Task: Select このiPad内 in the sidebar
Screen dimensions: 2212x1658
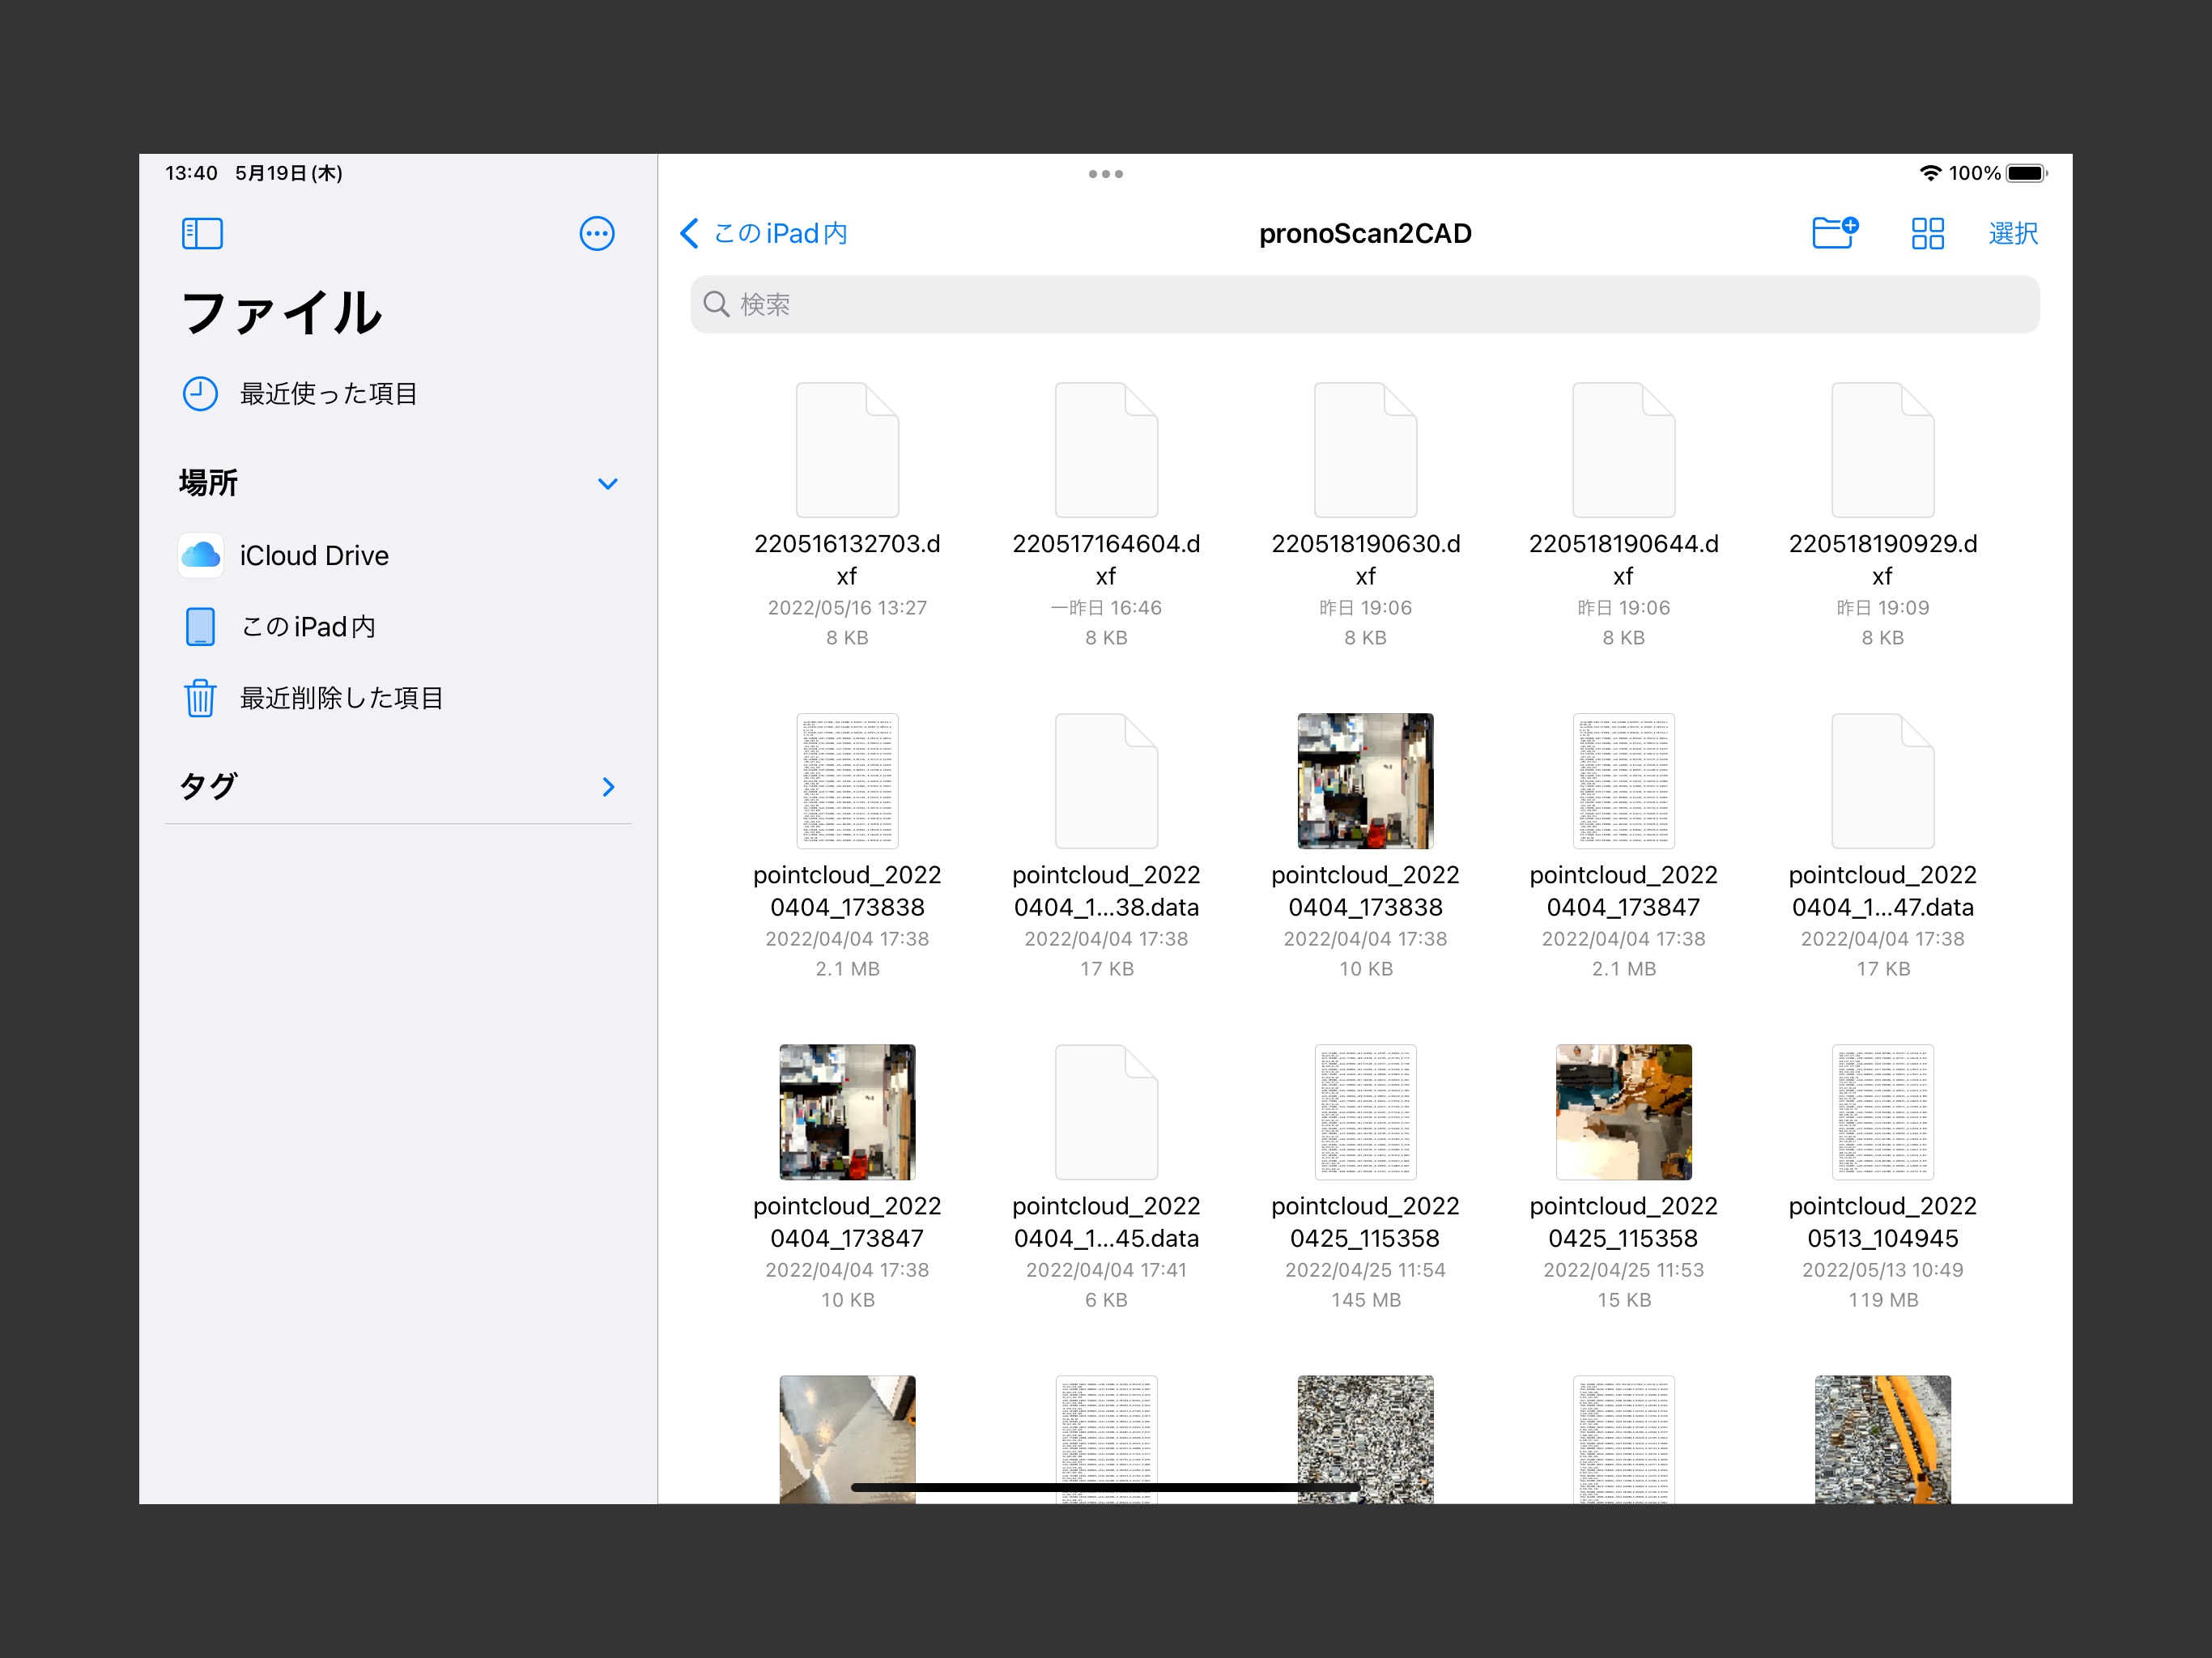Action: coord(279,627)
